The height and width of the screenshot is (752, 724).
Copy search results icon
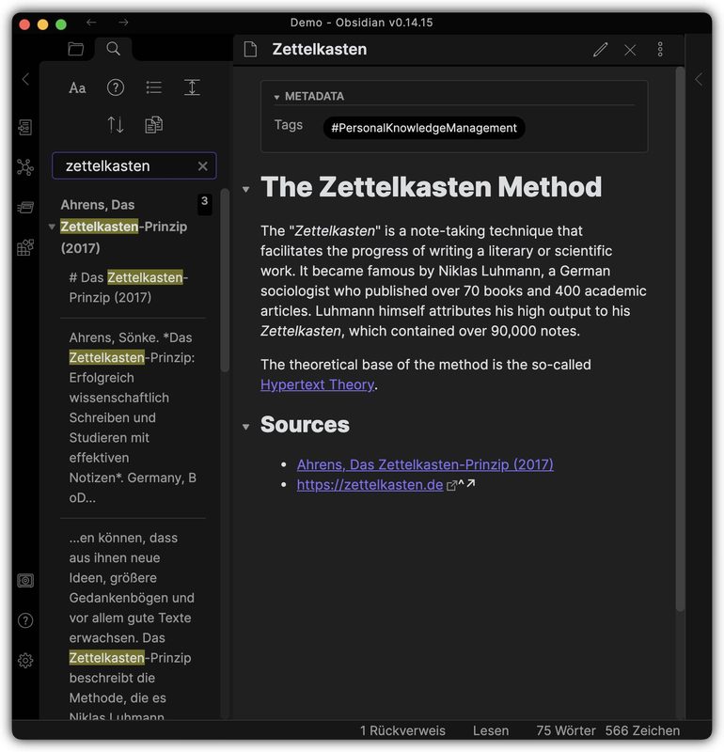(153, 125)
